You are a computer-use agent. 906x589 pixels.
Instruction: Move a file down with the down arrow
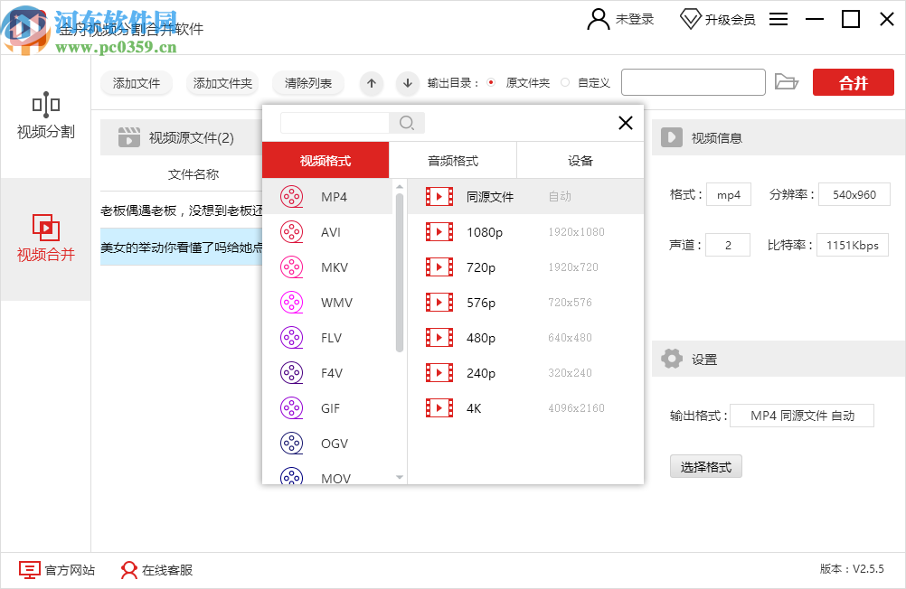407,83
